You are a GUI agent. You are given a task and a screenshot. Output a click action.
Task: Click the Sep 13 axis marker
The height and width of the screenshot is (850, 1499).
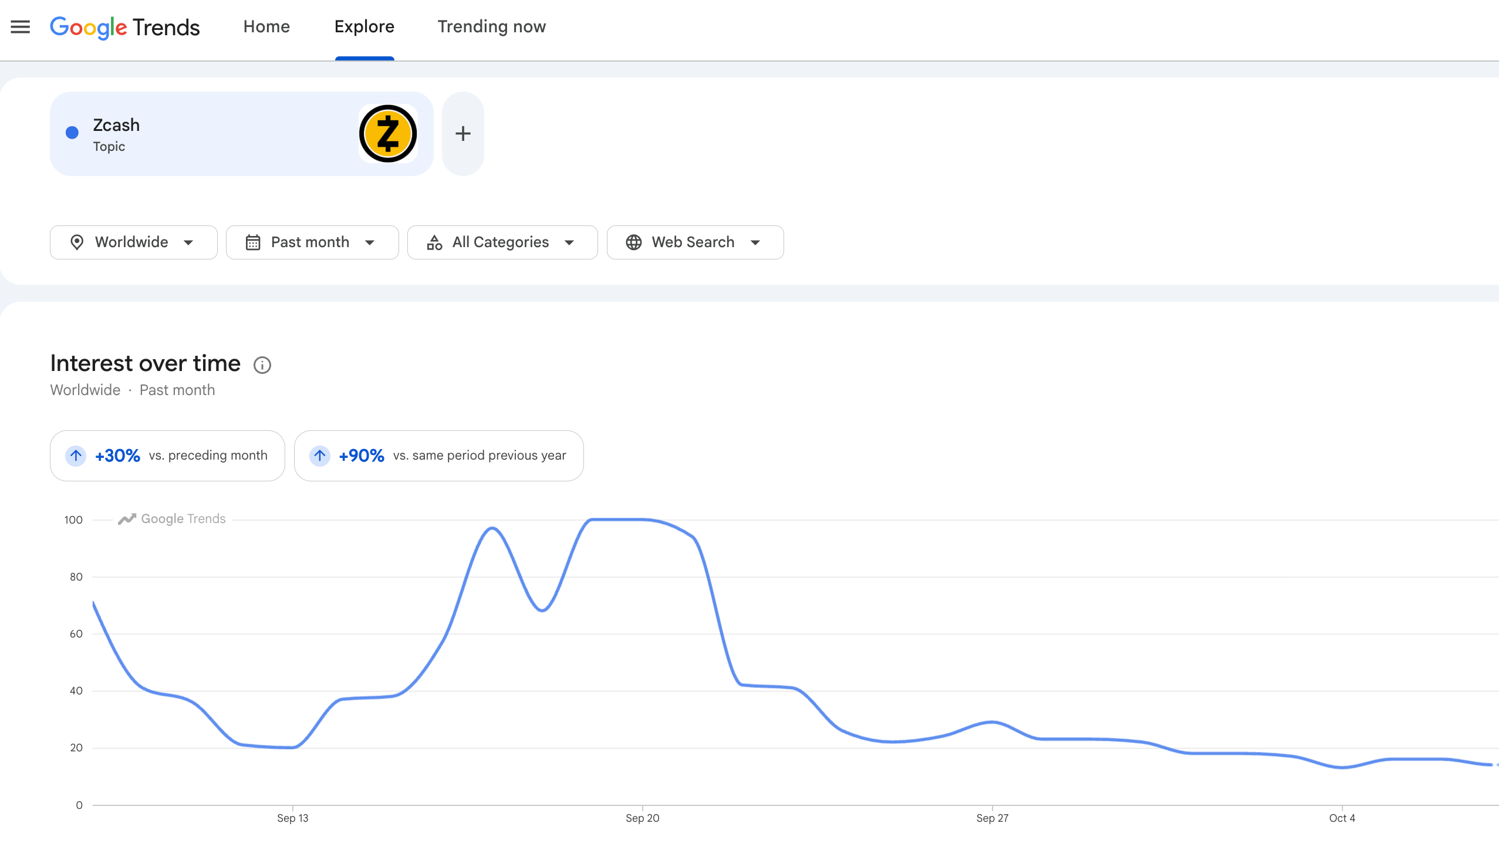point(293,818)
